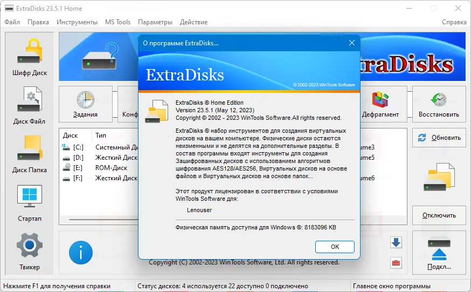Open the Действие menu
Screen dimensions: 471x292
click(194, 22)
